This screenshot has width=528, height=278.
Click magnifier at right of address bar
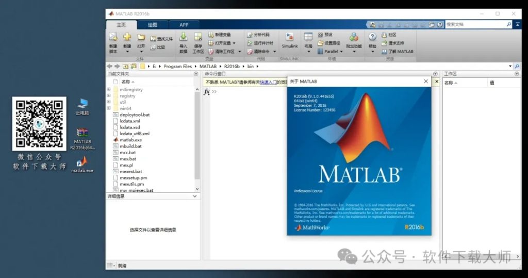point(517,66)
